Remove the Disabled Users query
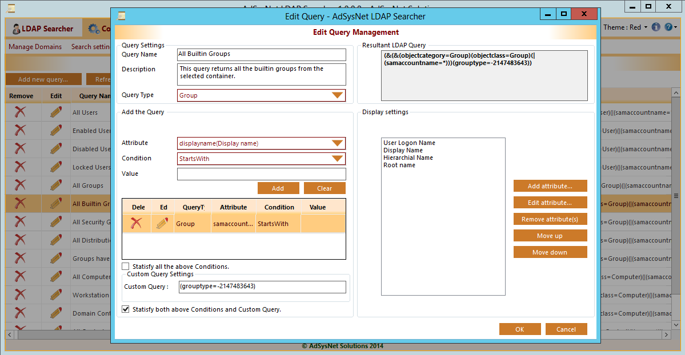 pos(20,149)
